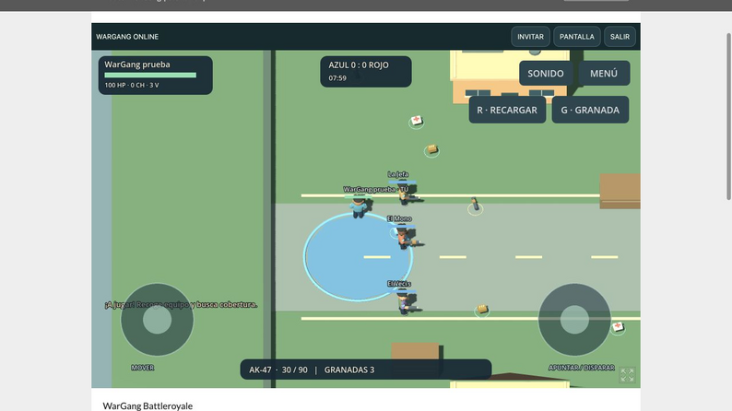Open the MENÚ button
Screen dimensions: 732x411
pos(604,73)
